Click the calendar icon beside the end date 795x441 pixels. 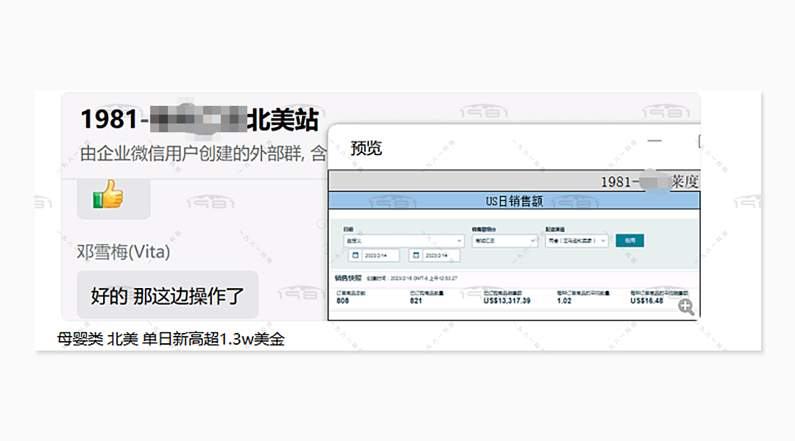pos(416,256)
